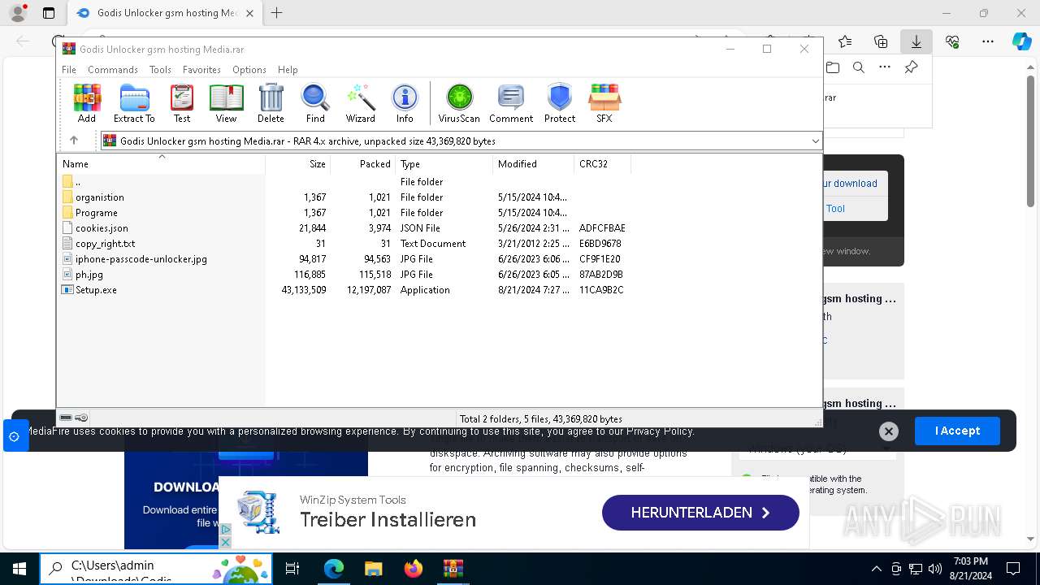The height and width of the screenshot is (585, 1040).
Task: Open Microsoft Edge from taskbar
Action: pyautogui.click(x=334, y=569)
